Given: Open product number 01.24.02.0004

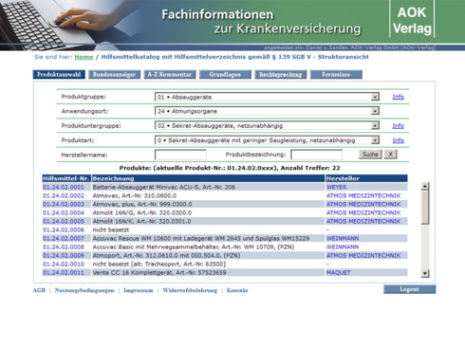Looking at the screenshot, I should coord(64,212).
